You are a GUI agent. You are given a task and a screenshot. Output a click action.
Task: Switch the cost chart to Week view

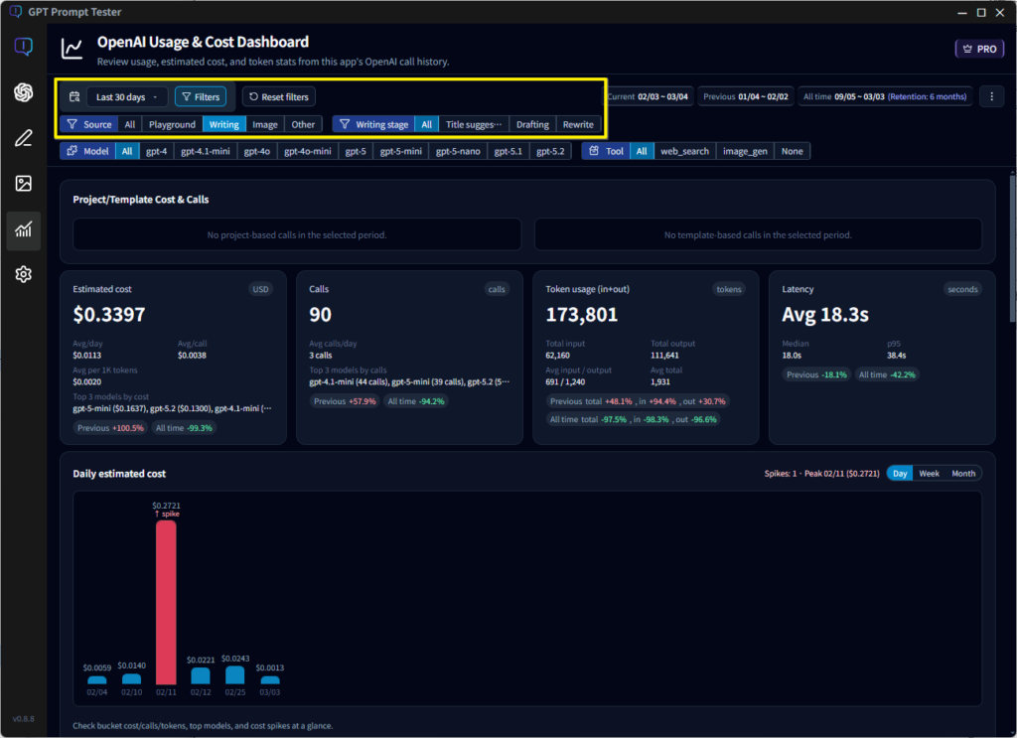click(x=929, y=473)
